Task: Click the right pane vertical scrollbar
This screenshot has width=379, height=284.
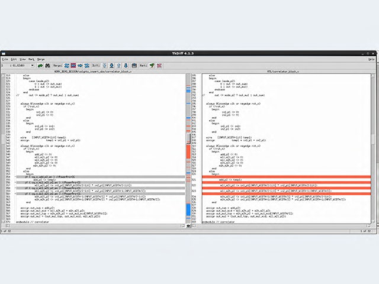Action: [x=373, y=149]
